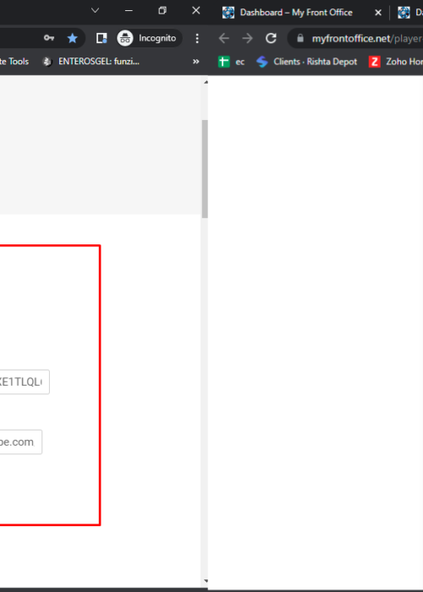Expand the tab search chevron

(x=95, y=10)
